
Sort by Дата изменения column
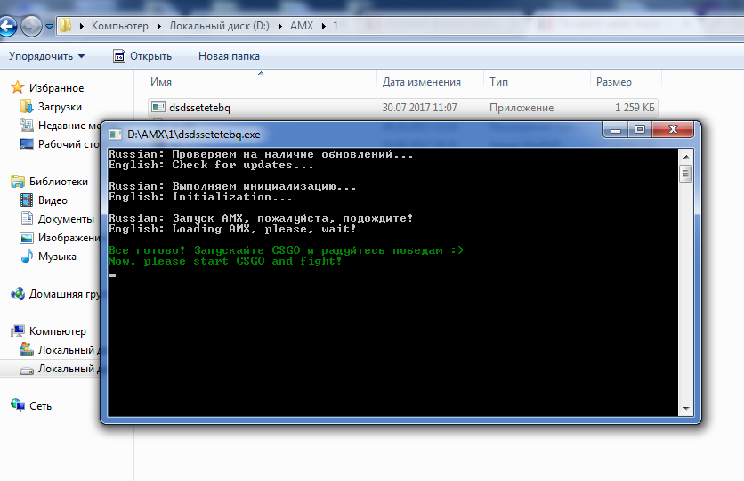coord(421,82)
